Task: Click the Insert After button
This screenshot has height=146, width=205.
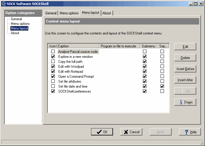Action: pyautogui.click(x=185, y=80)
